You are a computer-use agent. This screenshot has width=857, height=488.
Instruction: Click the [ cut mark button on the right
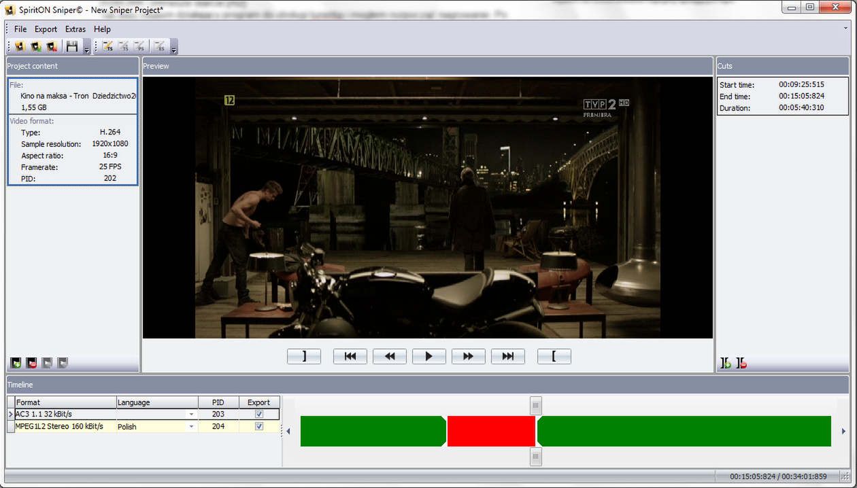[554, 356]
